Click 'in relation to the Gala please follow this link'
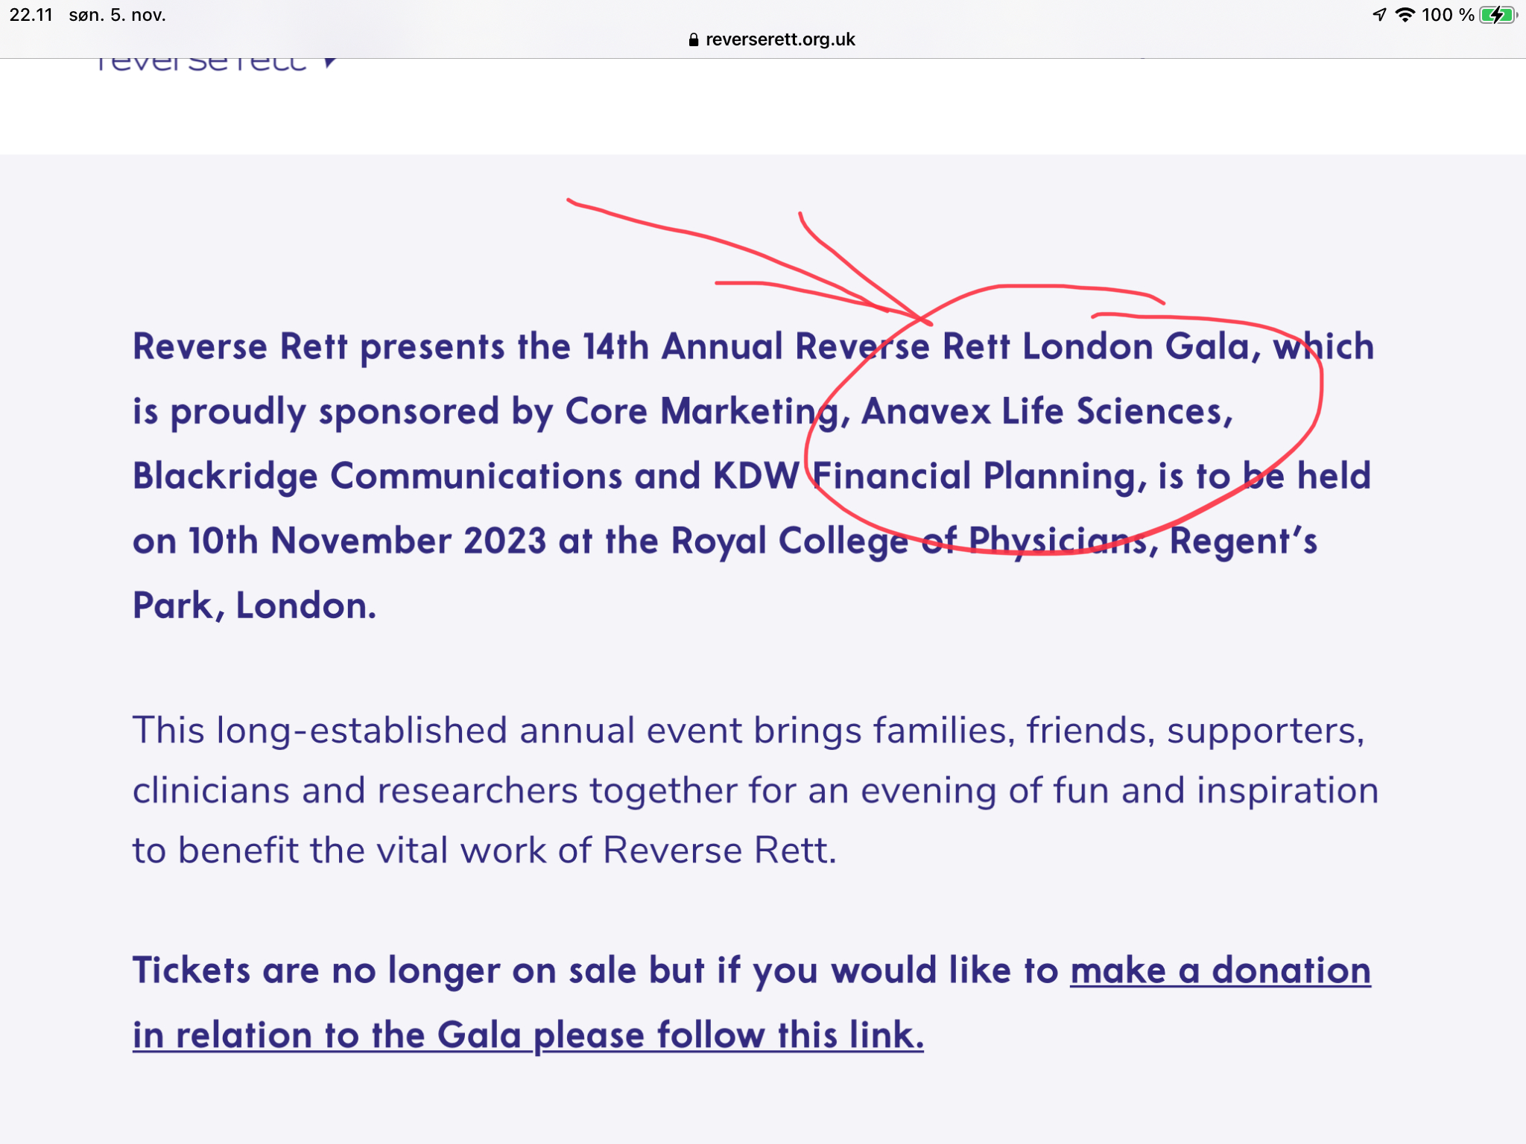 528,1035
